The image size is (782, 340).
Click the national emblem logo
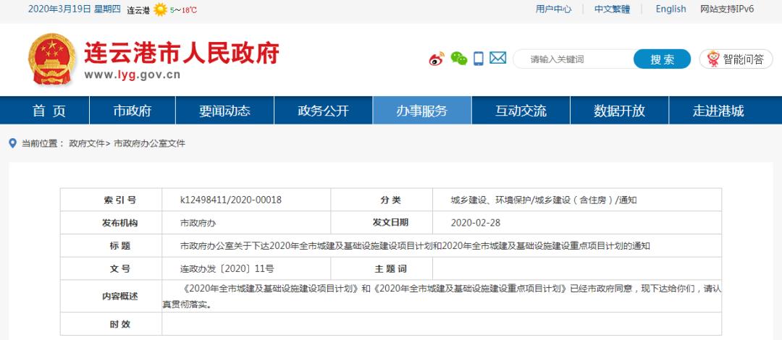click(x=51, y=59)
